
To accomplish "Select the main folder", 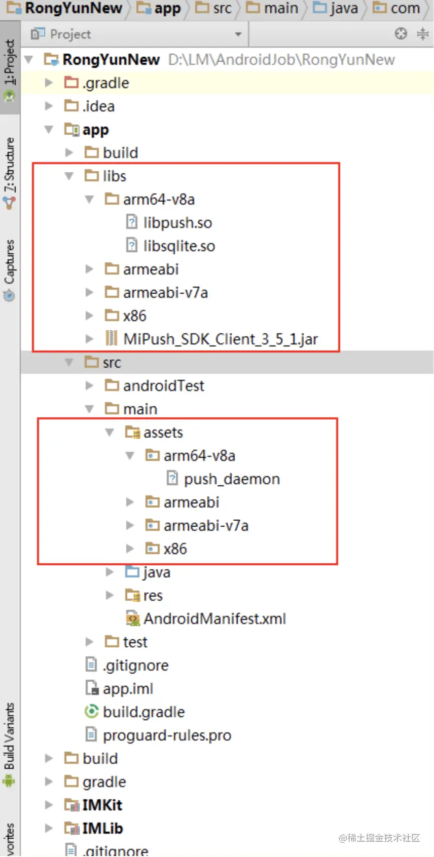I will click(x=140, y=409).
